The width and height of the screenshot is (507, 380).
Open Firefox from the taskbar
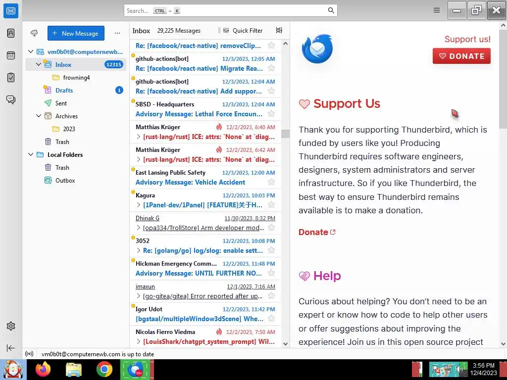point(43,369)
